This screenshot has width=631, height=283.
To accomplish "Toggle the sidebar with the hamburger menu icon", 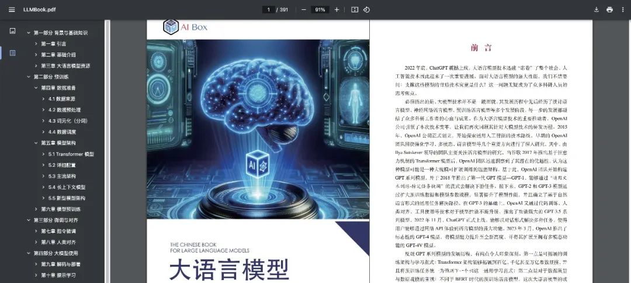I will click(x=12, y=10).
